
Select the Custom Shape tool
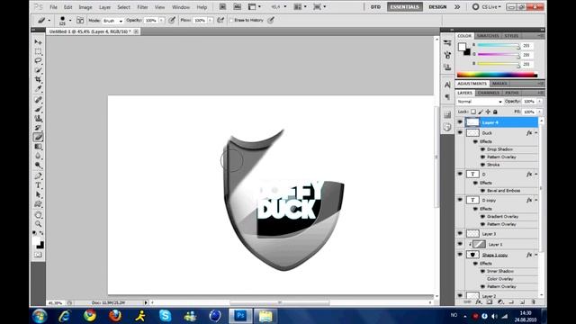(x=38, y=204)
